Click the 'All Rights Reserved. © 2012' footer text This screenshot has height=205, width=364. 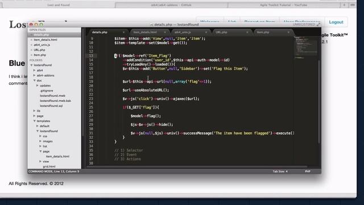[36, 183]
